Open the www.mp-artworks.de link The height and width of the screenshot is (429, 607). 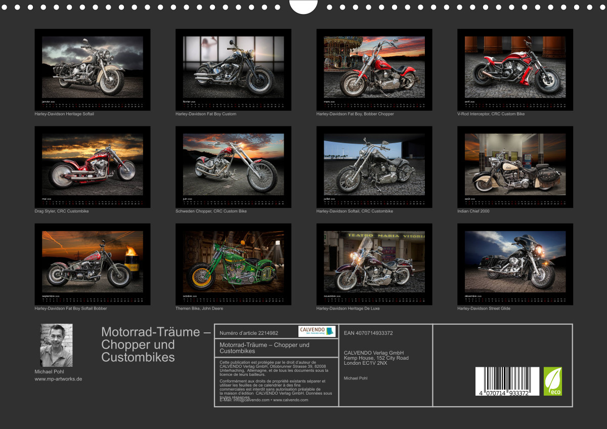58,379
